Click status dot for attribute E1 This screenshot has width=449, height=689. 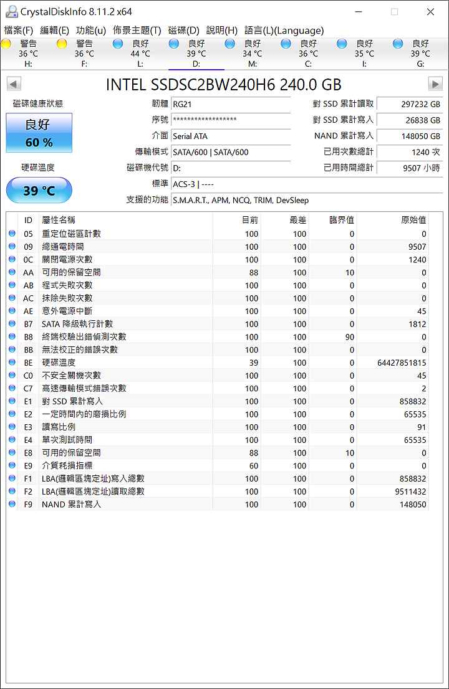point(12,401)
